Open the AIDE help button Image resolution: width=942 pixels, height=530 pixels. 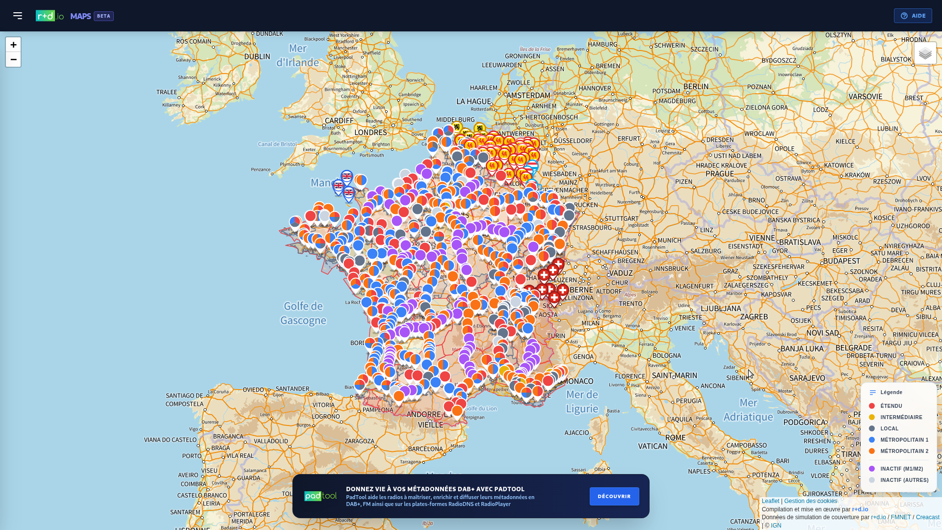[x=913, y=16]
